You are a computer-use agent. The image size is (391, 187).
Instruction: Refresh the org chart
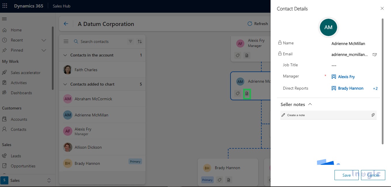click(x=258, y=24)
